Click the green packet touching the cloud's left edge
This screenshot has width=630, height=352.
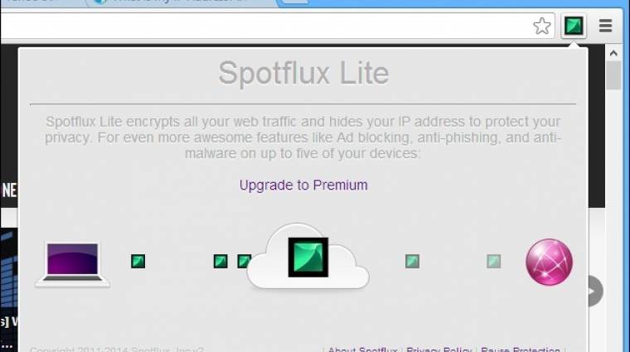(245, 261)
